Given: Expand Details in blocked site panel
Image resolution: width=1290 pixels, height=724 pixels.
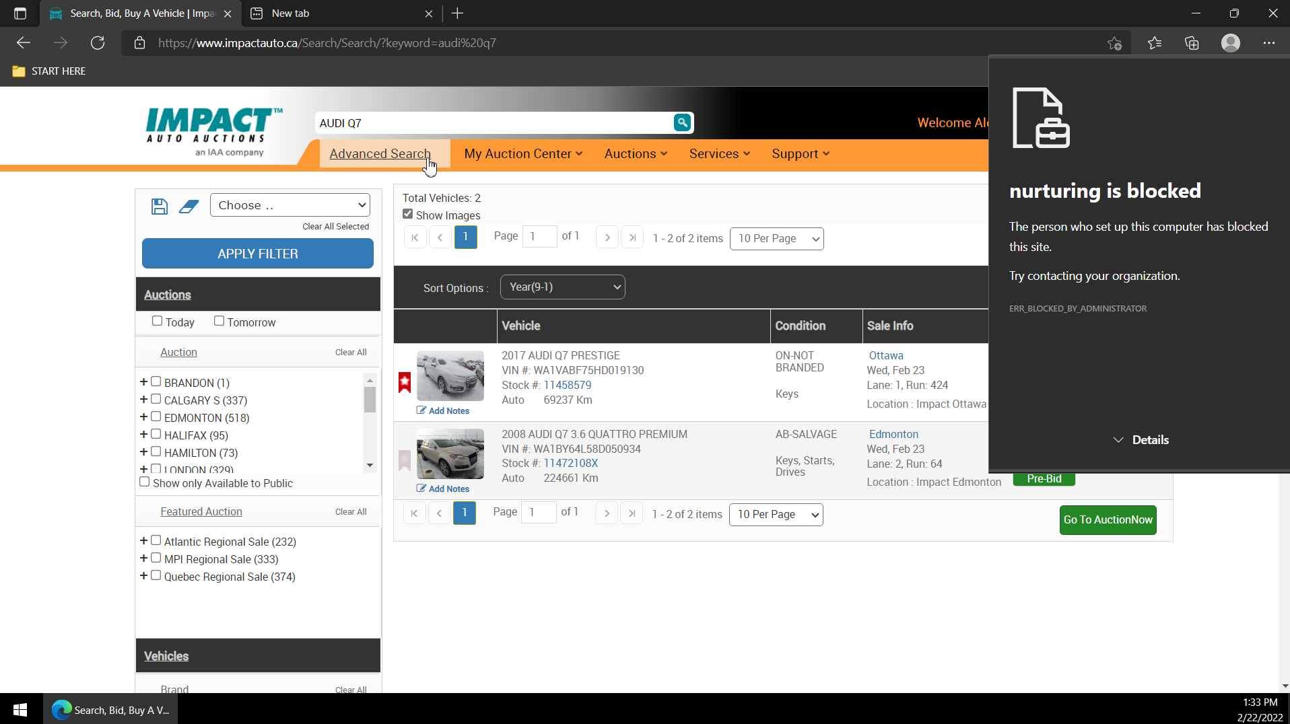Looking at the screenshot, I should pyautogui.click(x=1141, y=440).
